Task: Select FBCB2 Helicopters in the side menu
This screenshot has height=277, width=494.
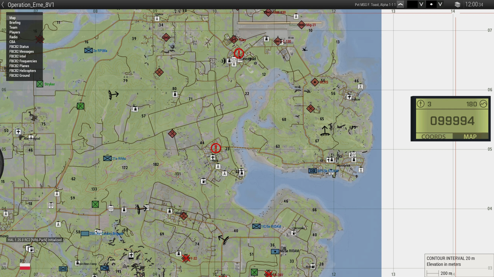Action: 23,71
